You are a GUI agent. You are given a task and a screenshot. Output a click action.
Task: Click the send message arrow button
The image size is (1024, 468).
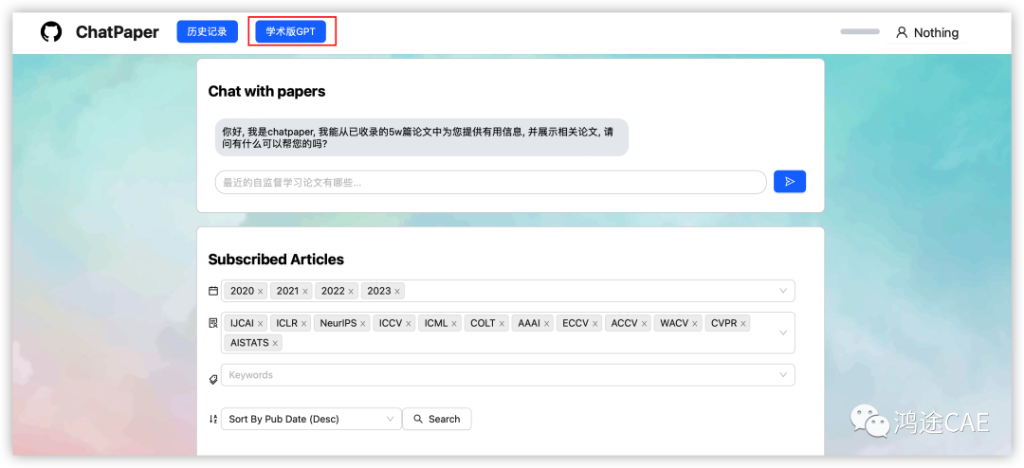point(790,182)
